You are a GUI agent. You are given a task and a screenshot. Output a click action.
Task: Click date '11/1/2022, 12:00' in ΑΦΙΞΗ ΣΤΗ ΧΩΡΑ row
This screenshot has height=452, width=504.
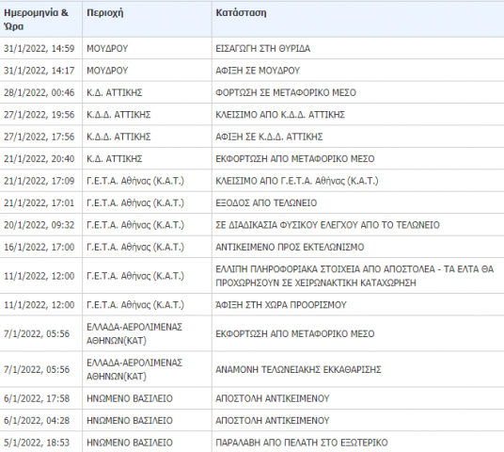[39, 304]
